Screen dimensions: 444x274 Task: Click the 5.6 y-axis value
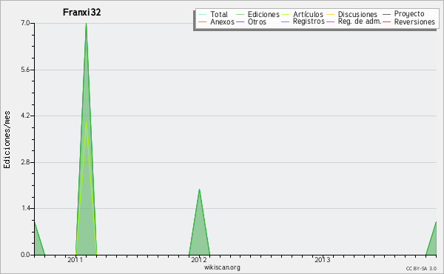[x=25, y=70]
